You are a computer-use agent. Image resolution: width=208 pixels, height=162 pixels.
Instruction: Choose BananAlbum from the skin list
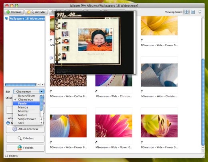pyautogui.click(x=26, y=96)
